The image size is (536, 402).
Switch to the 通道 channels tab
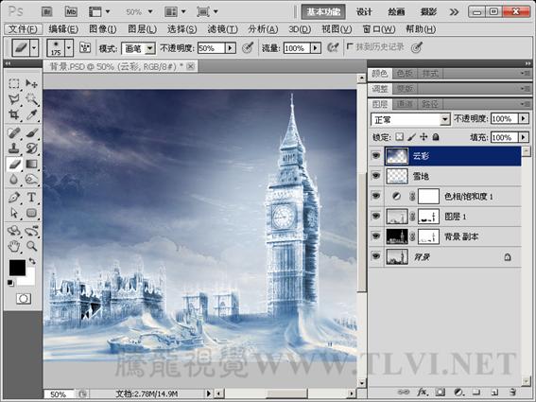pyautogui.click(x=405, y=104)
